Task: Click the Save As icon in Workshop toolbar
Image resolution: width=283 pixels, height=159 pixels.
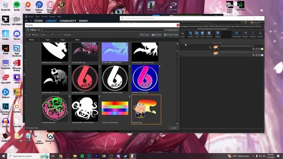Action: [209, 34]
